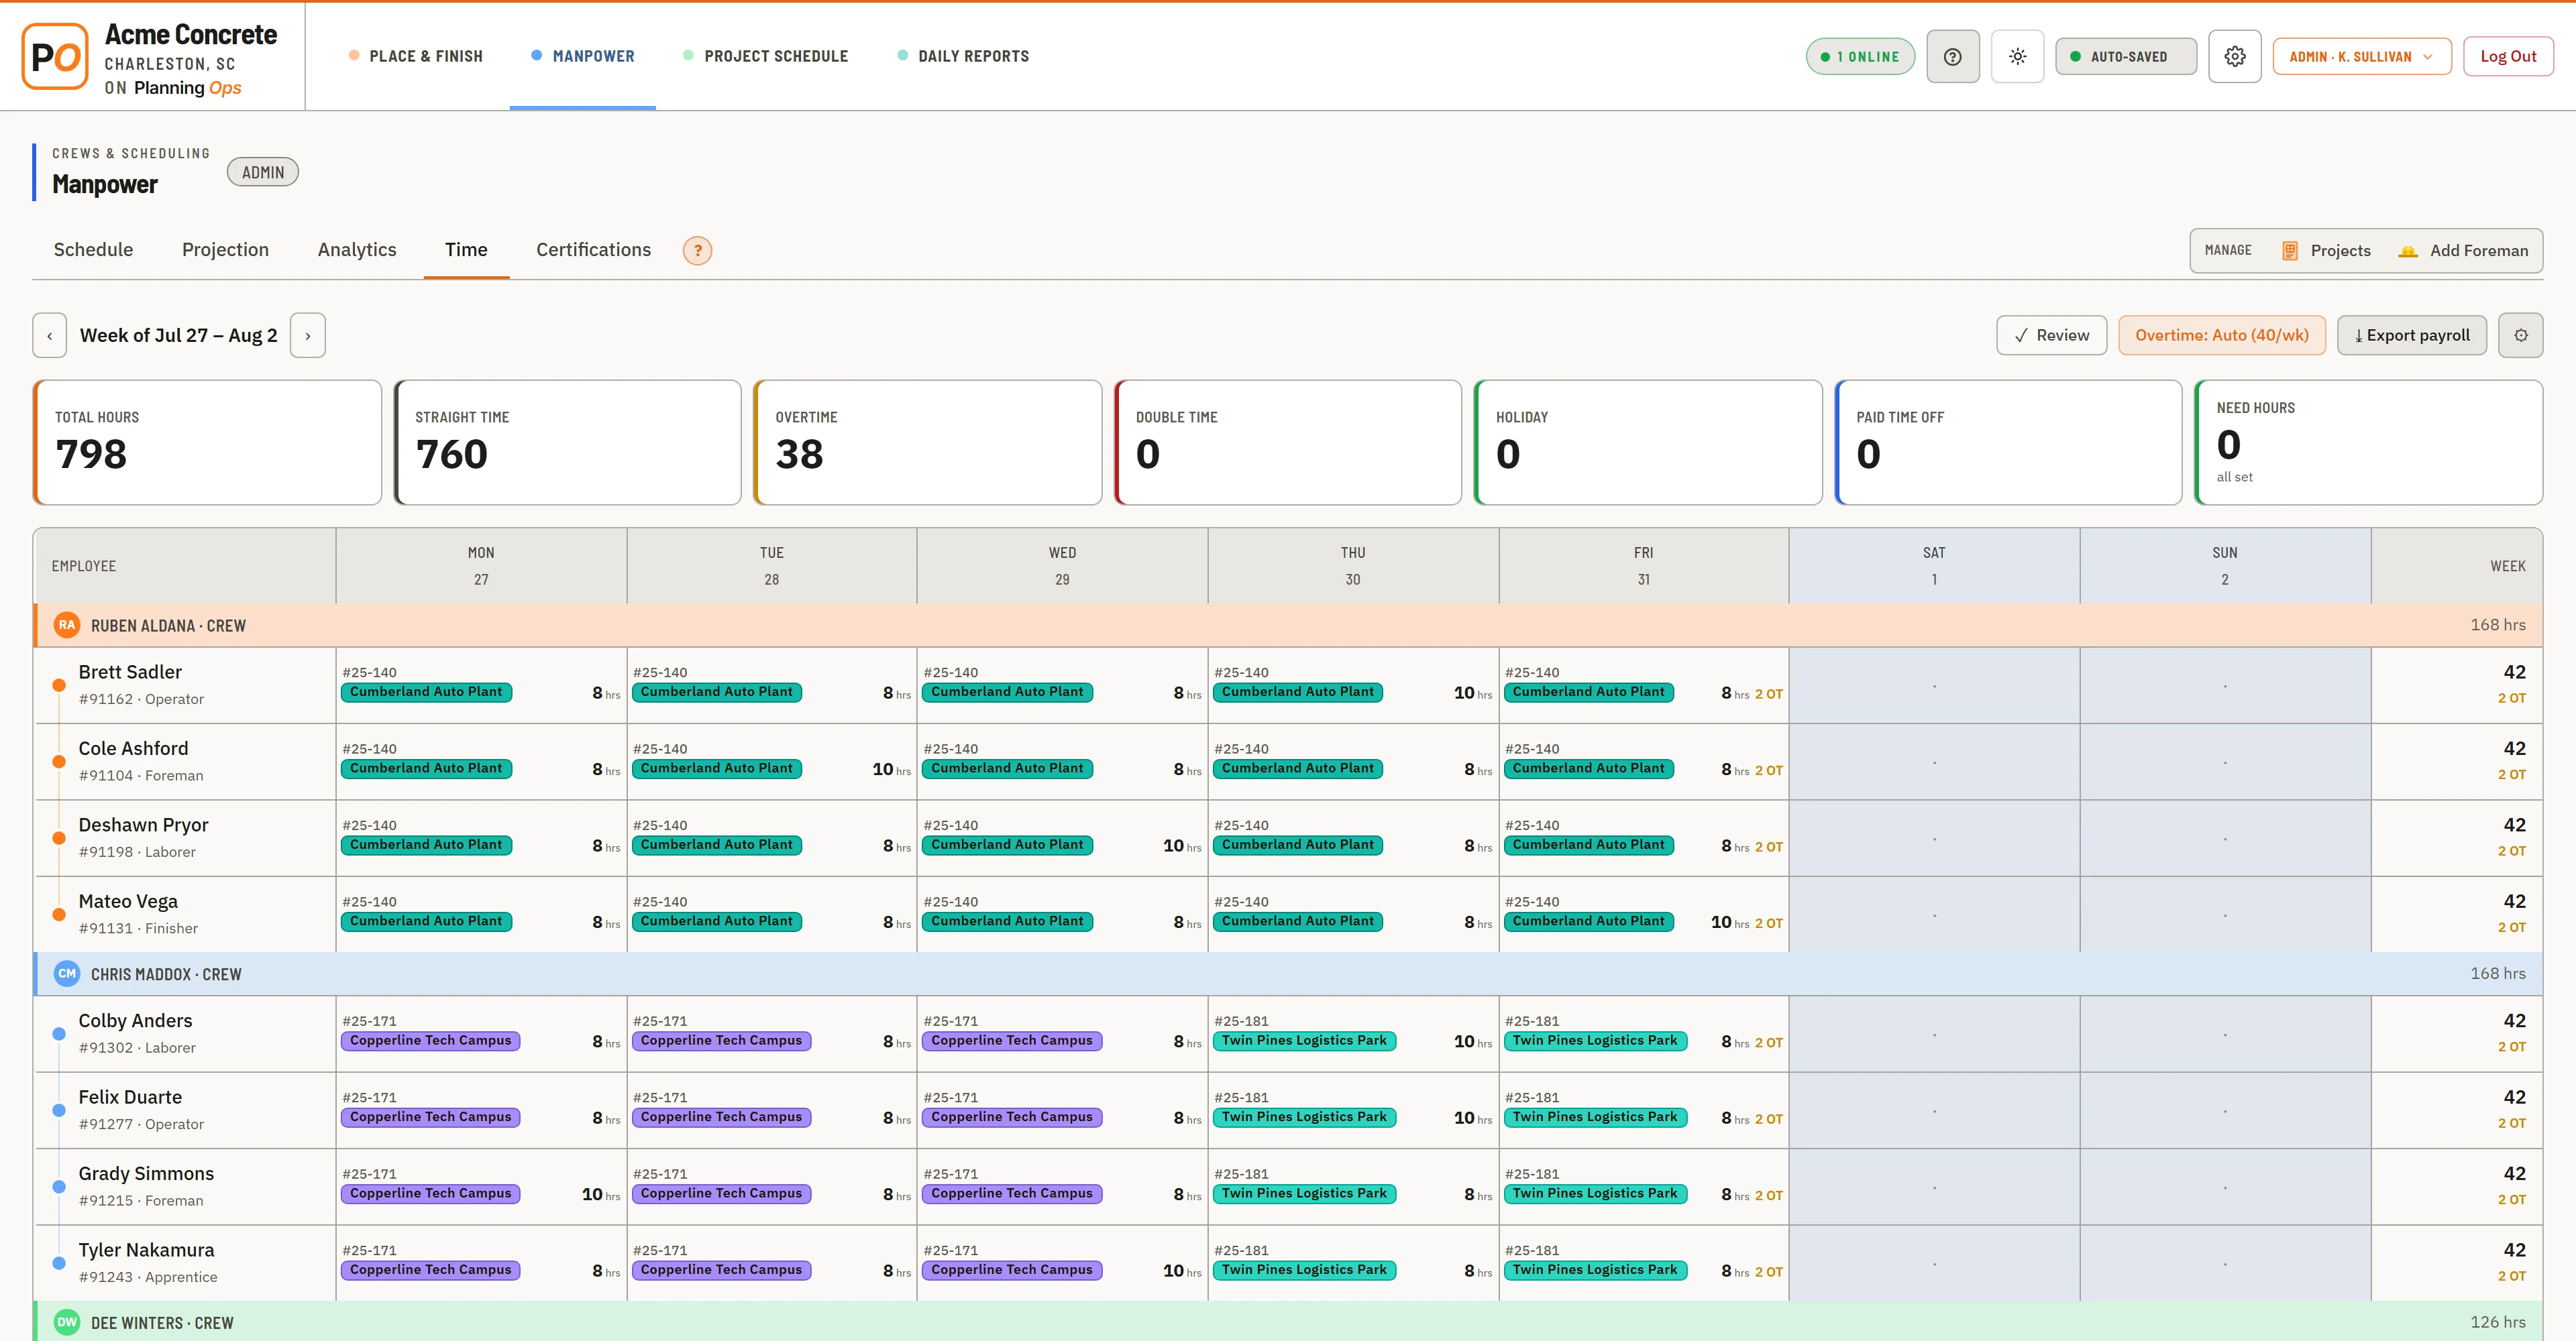Click the SAT 1 column header
Image resolution: width=2576 pixels, height=1341 pixels.
click(x=1934, y=566)
